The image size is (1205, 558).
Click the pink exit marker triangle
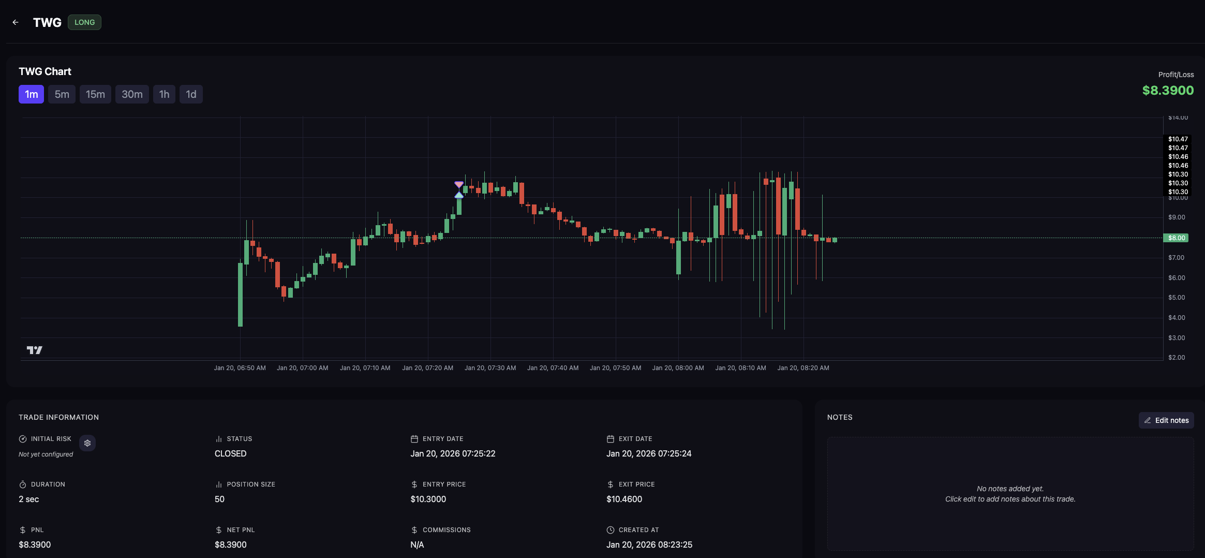click(x=459, y=185)
